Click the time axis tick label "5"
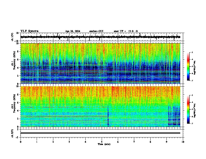 (102, 142)
